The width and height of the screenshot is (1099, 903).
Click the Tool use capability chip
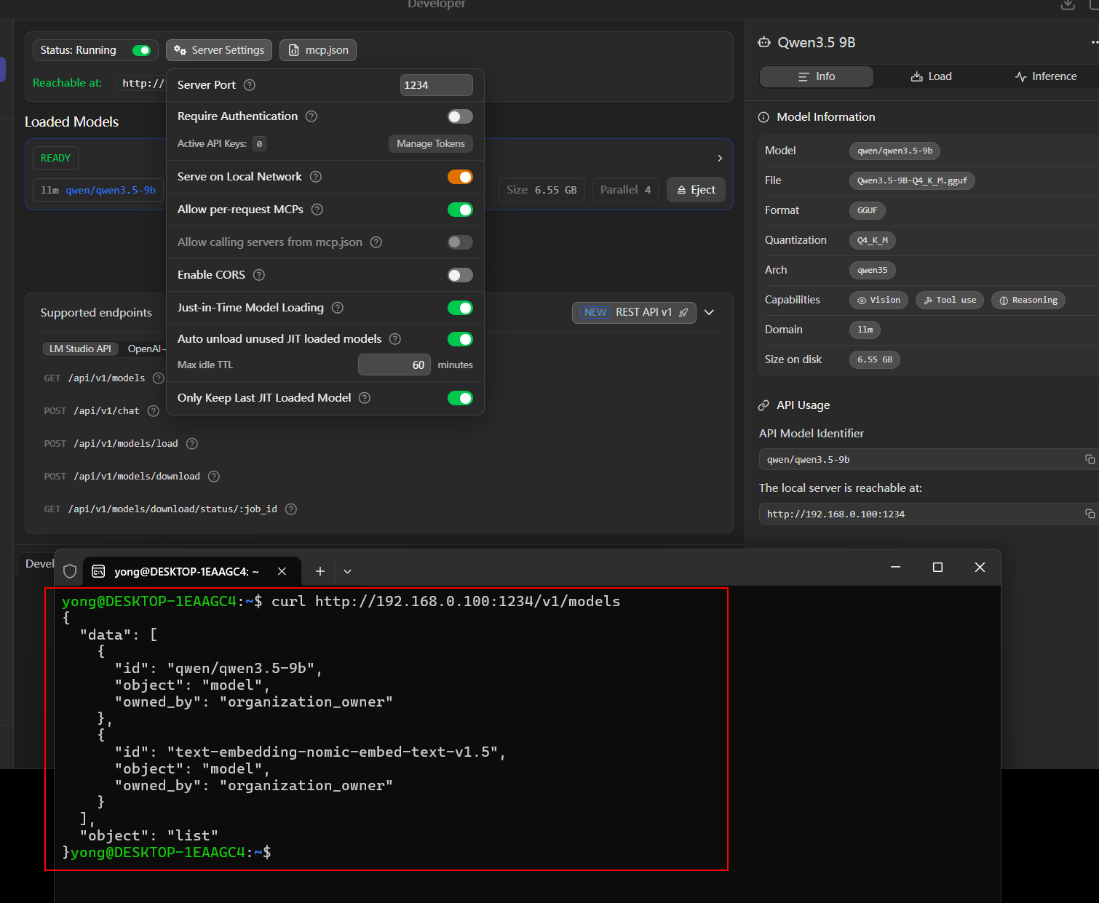(950, 300)
